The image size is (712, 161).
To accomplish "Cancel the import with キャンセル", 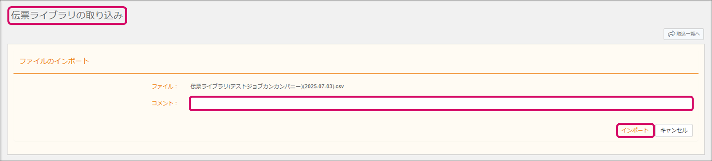I will (x=674, y=130).
